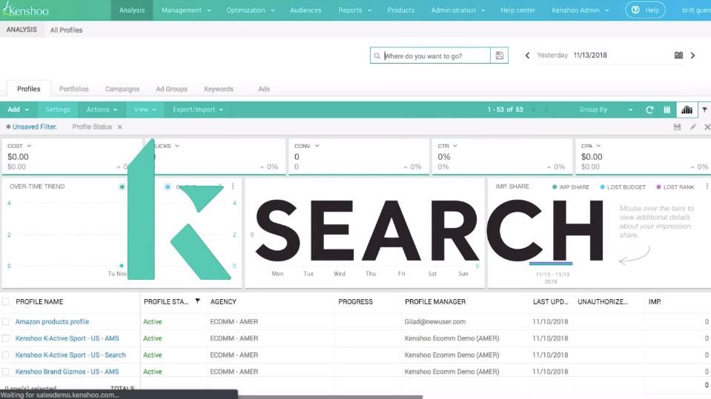Image resolution: width=711 pixels, height=399 pixels.
Task: Open Over-Time Trend options menu (three dots)
Action: pyautogui.click(x=233, y=186)
